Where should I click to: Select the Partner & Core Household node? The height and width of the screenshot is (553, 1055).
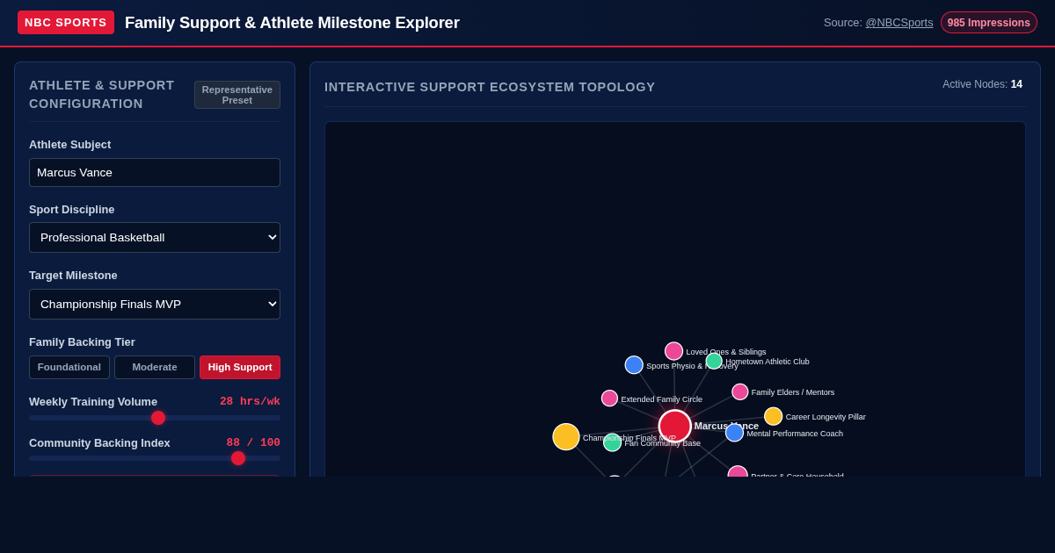point(738,472)
